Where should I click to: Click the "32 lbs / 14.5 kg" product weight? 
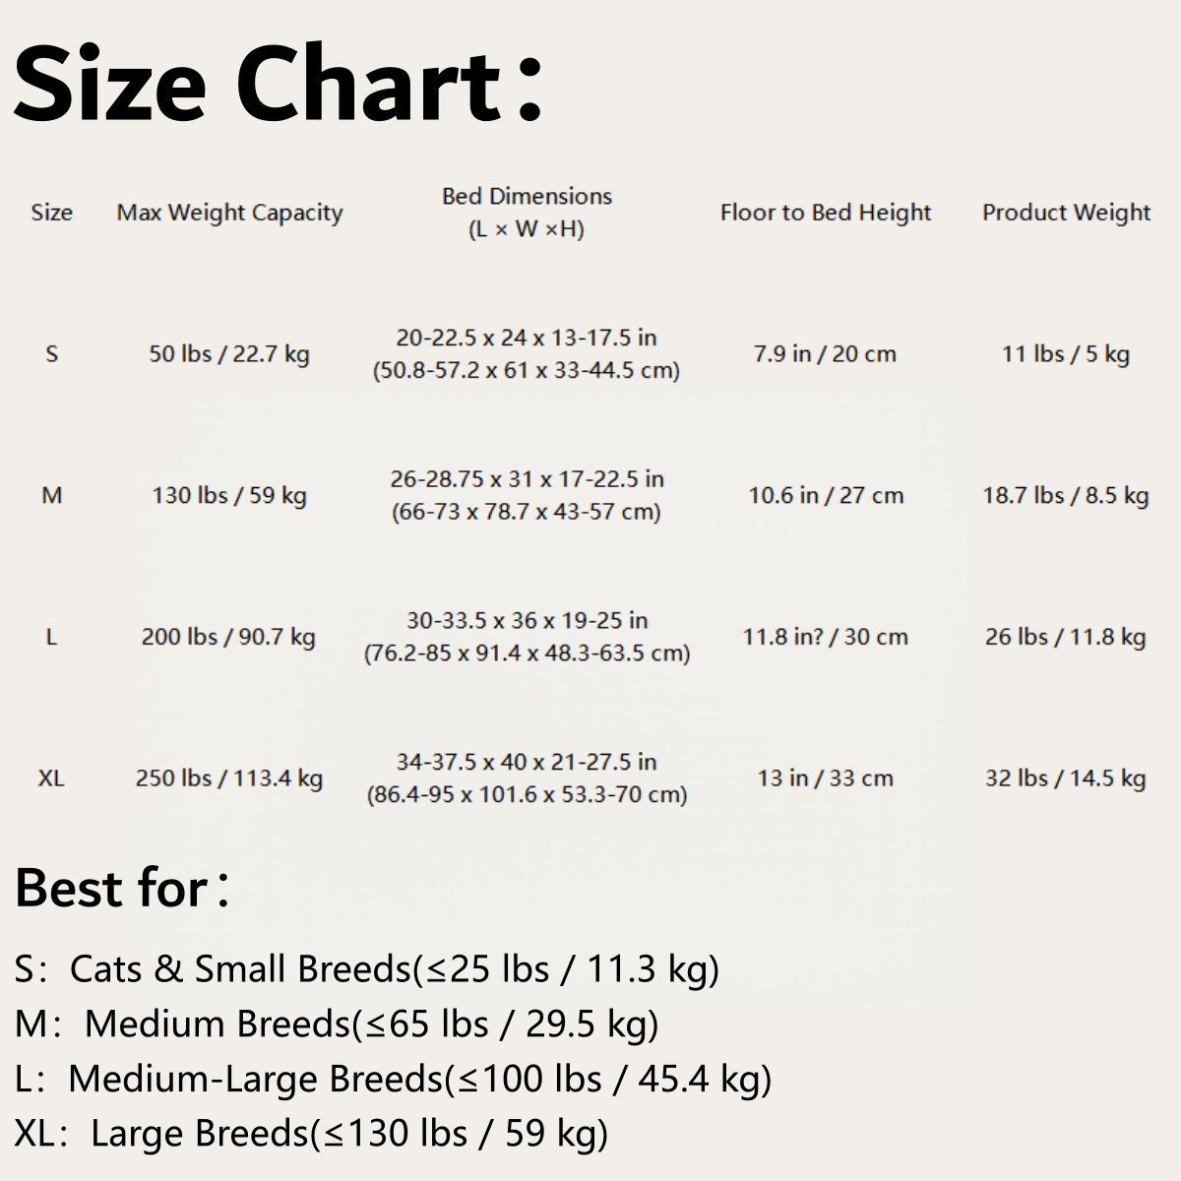[1066, 778]
